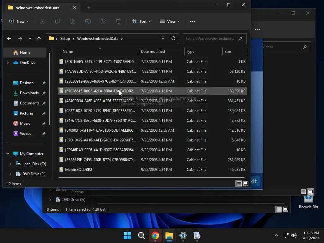Close the WindowsEmbeddedData tab
The image size is (324, 243).
(x=74, y=8)
